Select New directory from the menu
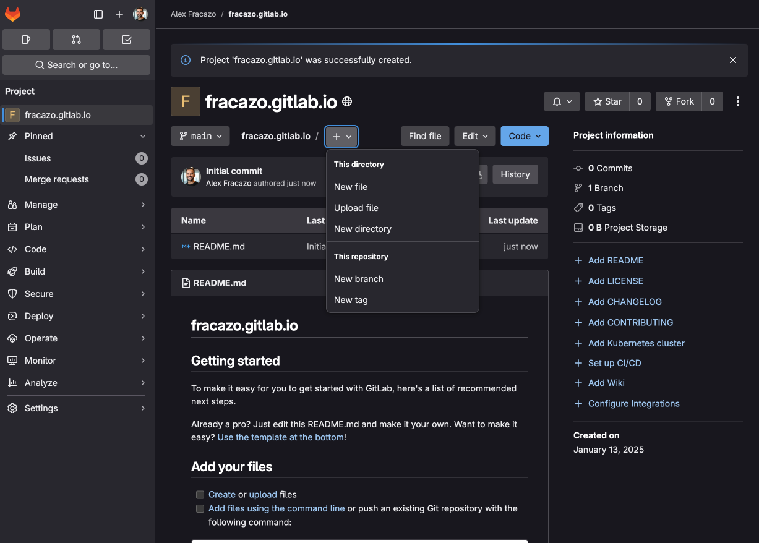Viewport: 759px width, 543px height. tap(403, 229)
